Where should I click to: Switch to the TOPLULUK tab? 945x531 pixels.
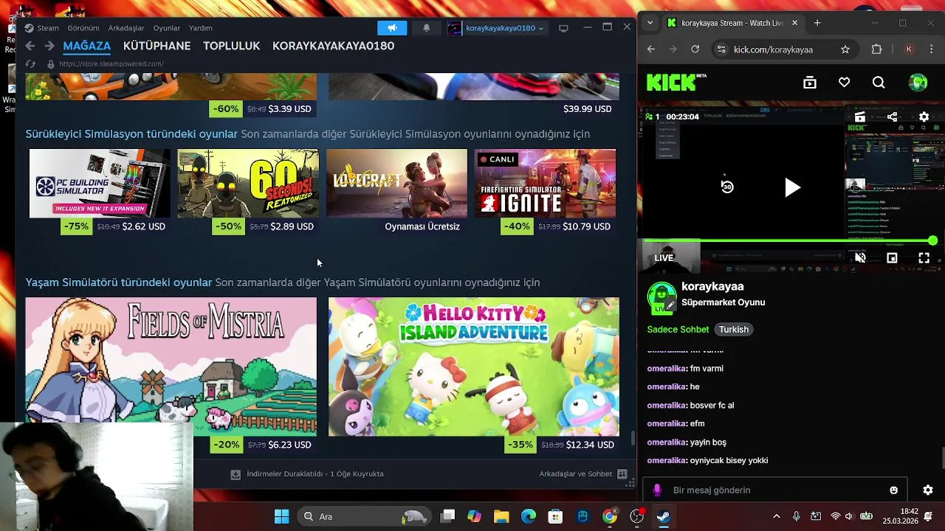(232, 46)
